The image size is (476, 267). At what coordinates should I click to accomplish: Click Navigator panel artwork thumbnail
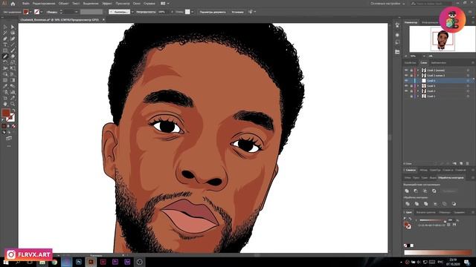pos(443,39)
